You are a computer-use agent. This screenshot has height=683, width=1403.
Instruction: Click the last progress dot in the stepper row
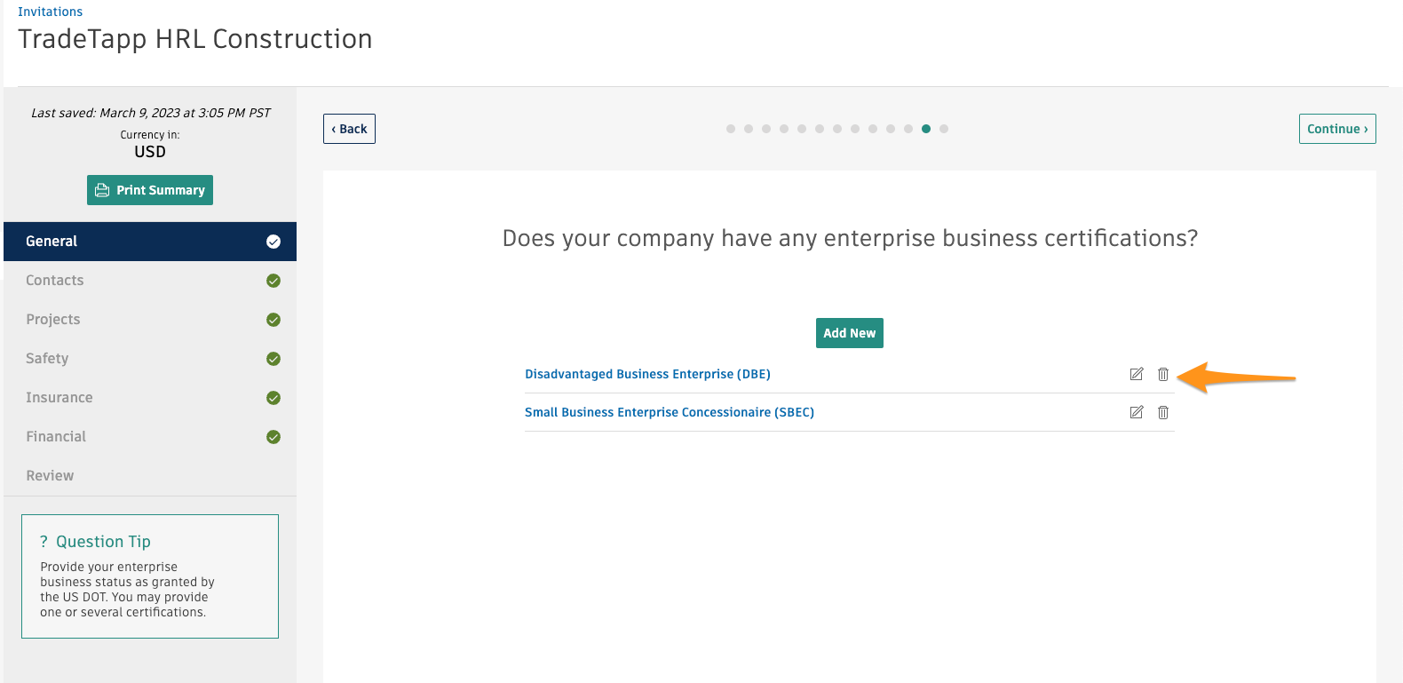pyautogui.click(x=944, y=128)
